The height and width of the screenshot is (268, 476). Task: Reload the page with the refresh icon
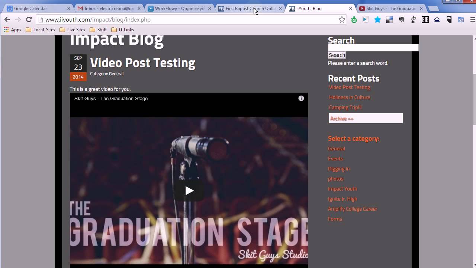[x=29, y=20]
